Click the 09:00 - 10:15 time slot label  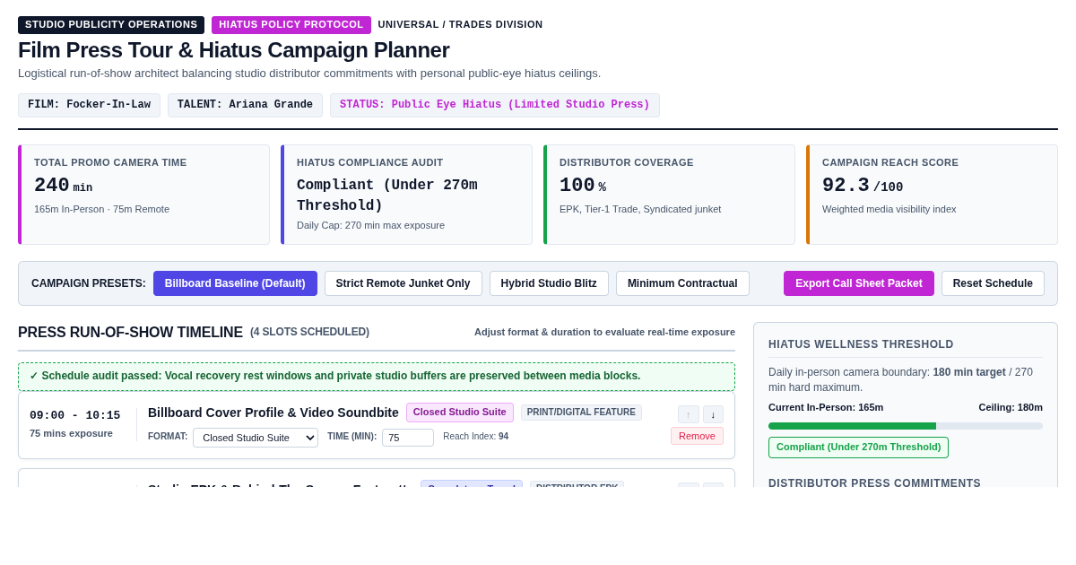tap(75, 416)
